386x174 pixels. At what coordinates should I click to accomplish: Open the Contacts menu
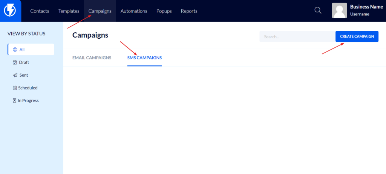click(x=40, y=11)
